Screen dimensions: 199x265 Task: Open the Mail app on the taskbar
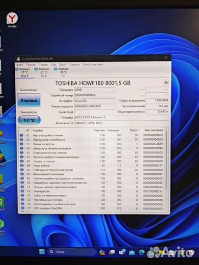(132, 253)
